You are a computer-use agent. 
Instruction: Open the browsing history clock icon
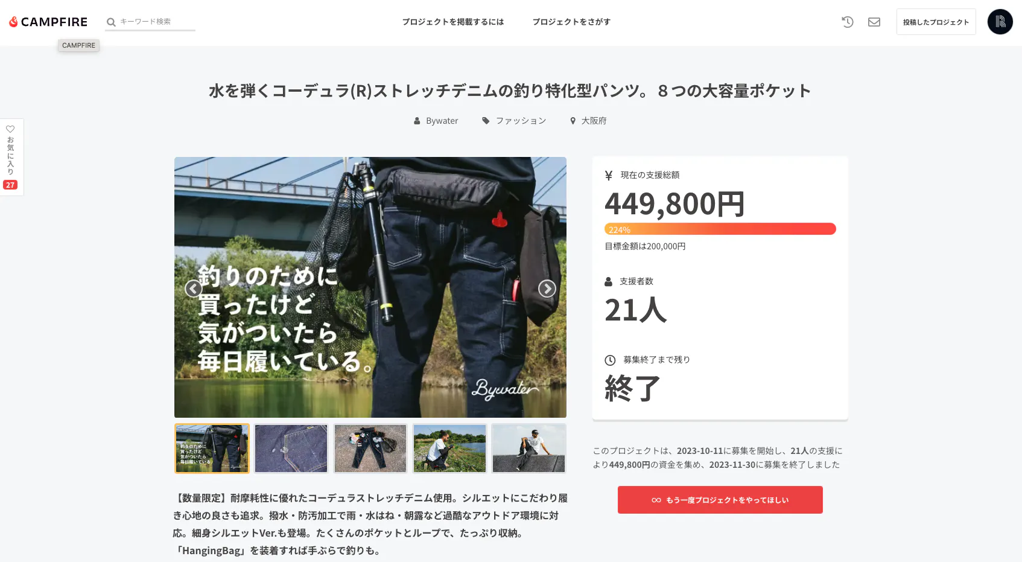[848, 22]
